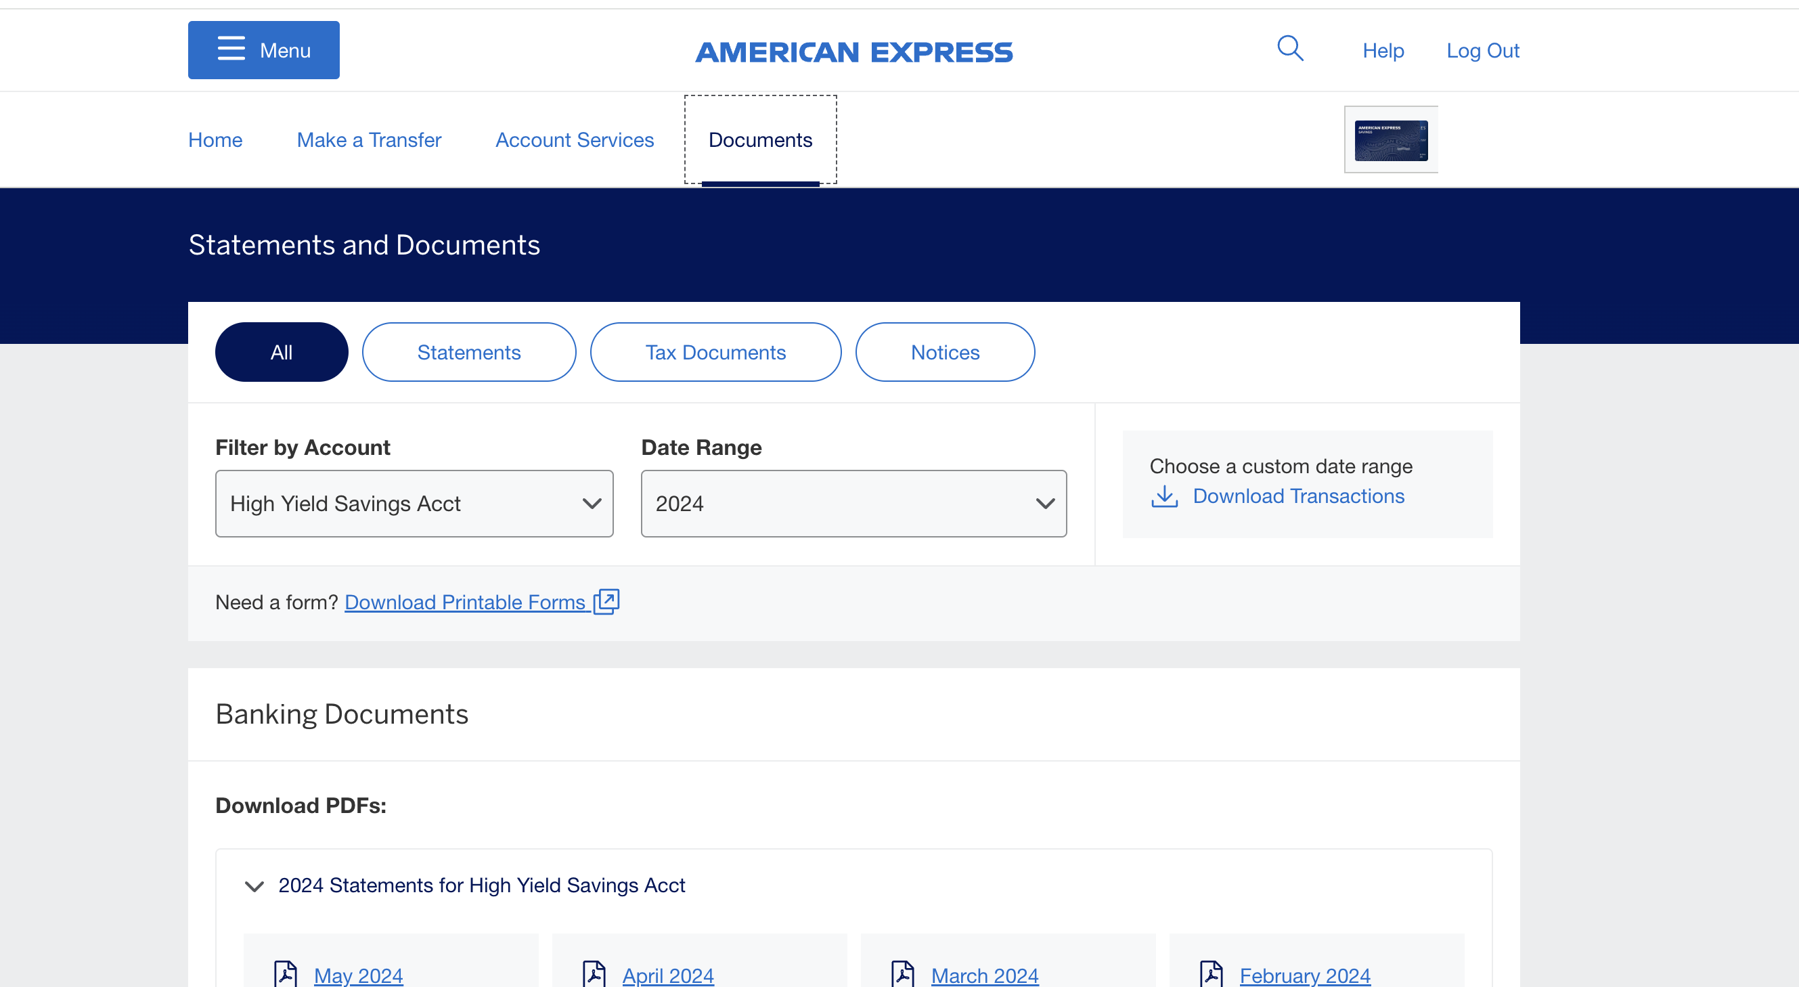The width and height of the screenshot is (1799, 987).
Task: Click the PDF icon next to March 2024
Action: (902, 973)
